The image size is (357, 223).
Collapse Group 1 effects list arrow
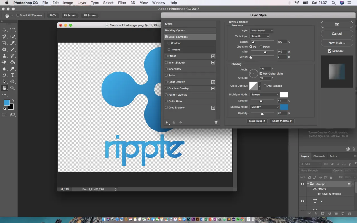coord(353,184)
